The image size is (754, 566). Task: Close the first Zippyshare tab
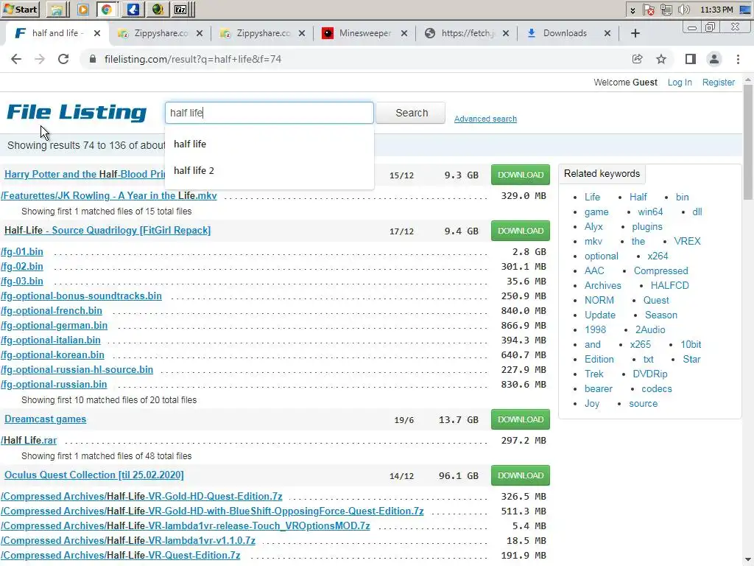pyautogui.click(x=200, y=33)
